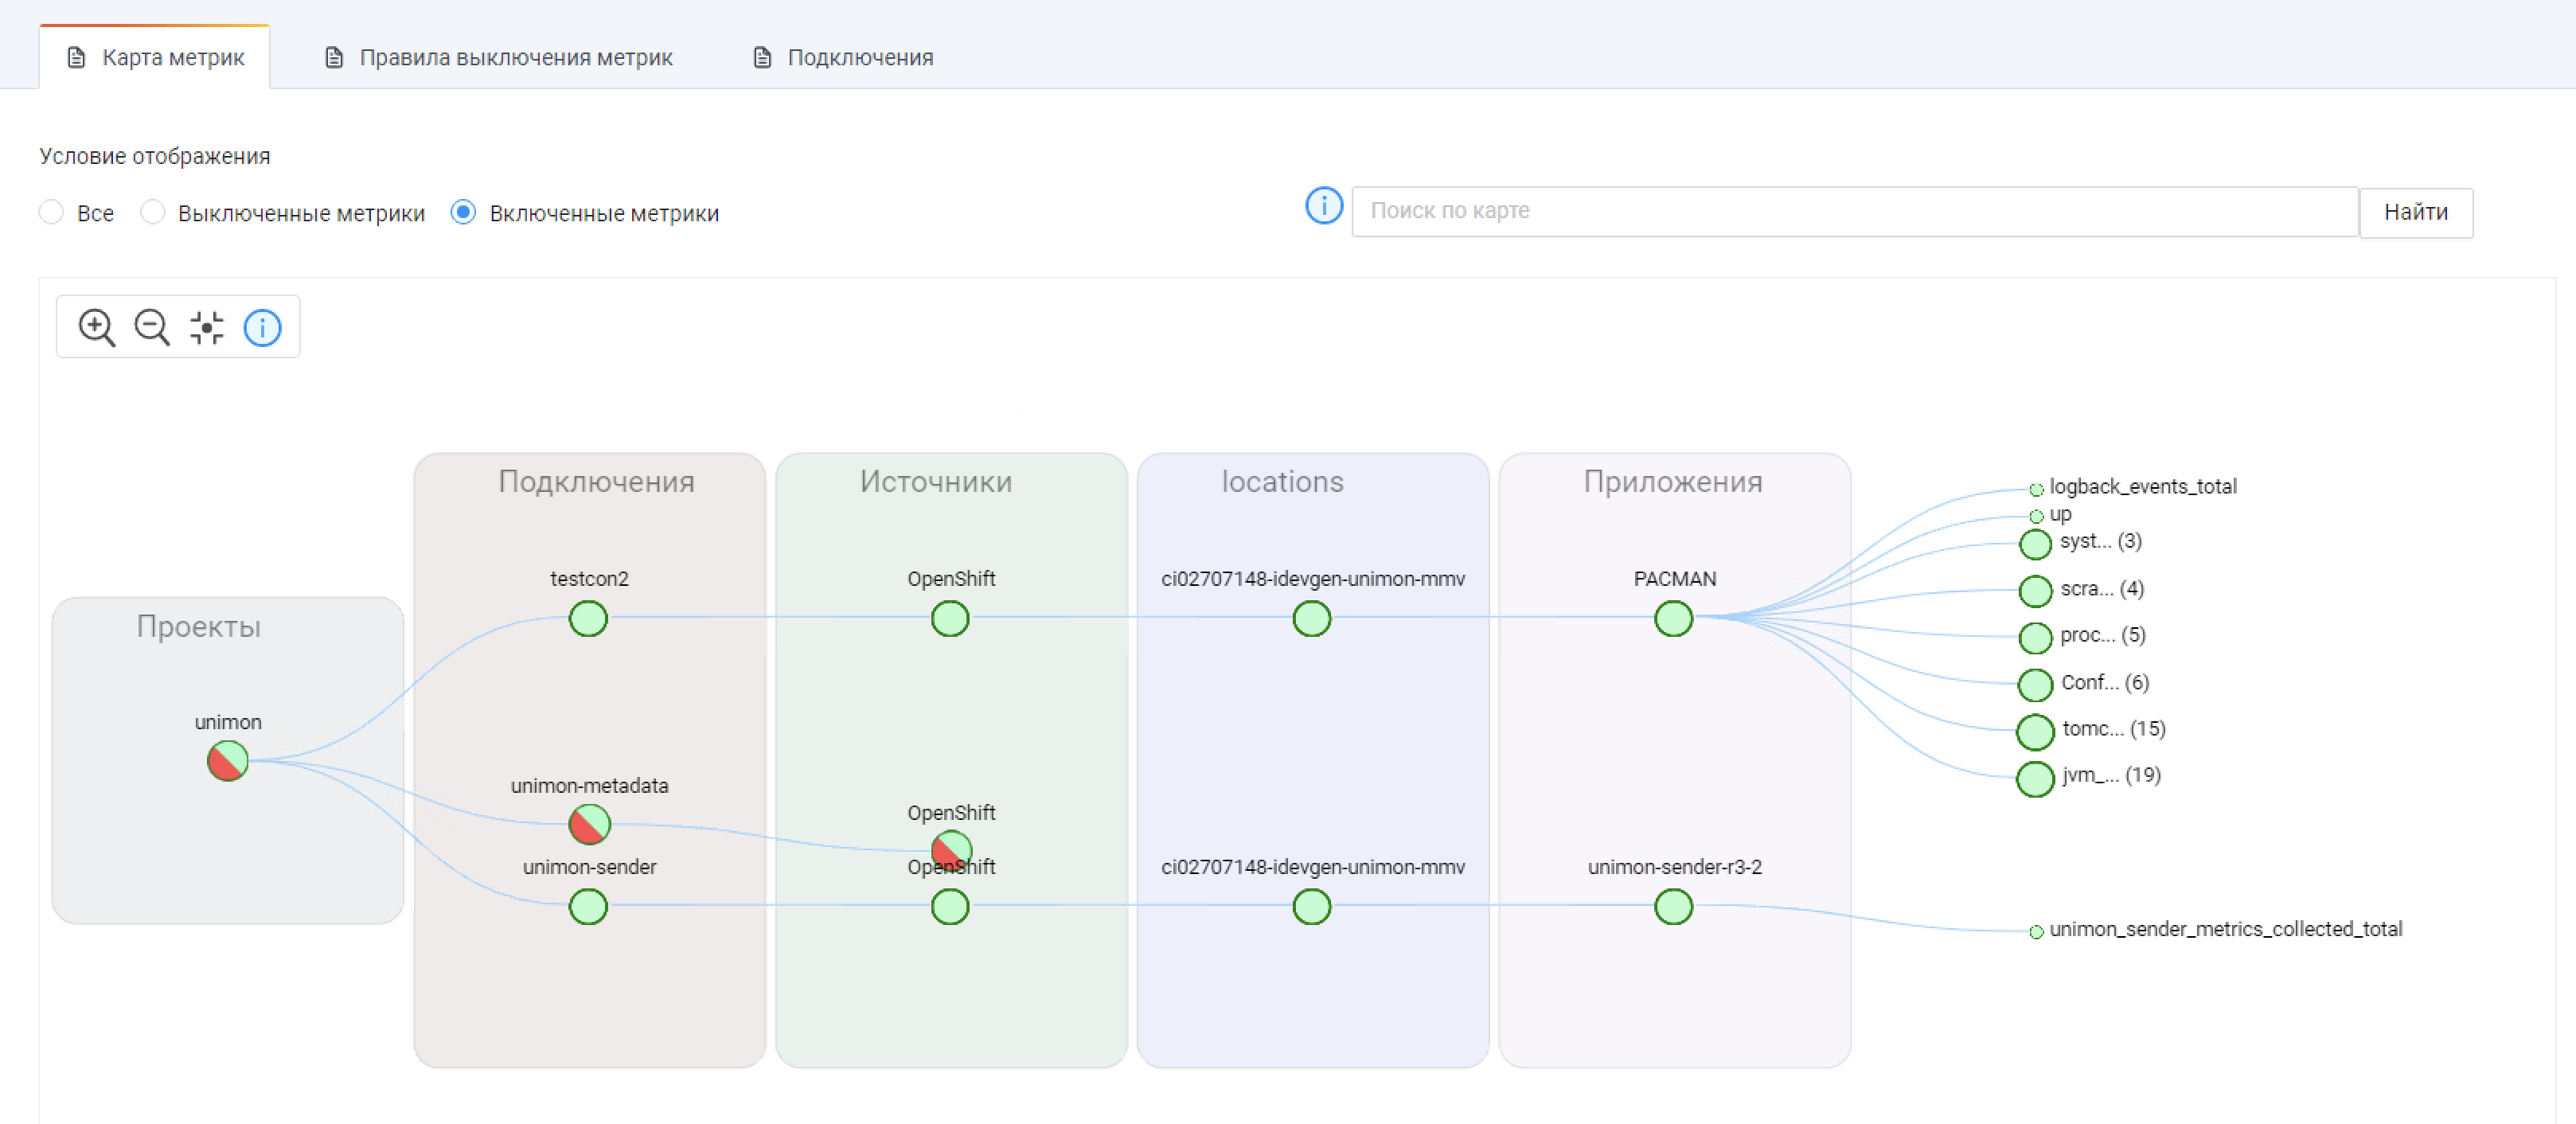The width and height of the screenshot is (2576, 1124).
Task: Click the zoom in magnifier icon
Action: pos(96,327)
